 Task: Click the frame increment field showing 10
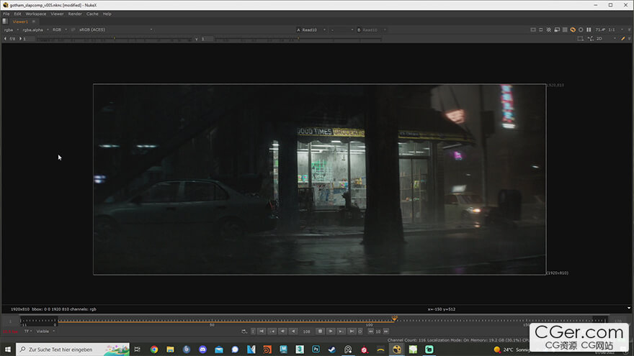pos(378,332)
